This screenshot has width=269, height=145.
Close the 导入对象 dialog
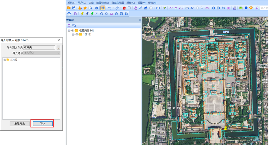click(59, 40)
